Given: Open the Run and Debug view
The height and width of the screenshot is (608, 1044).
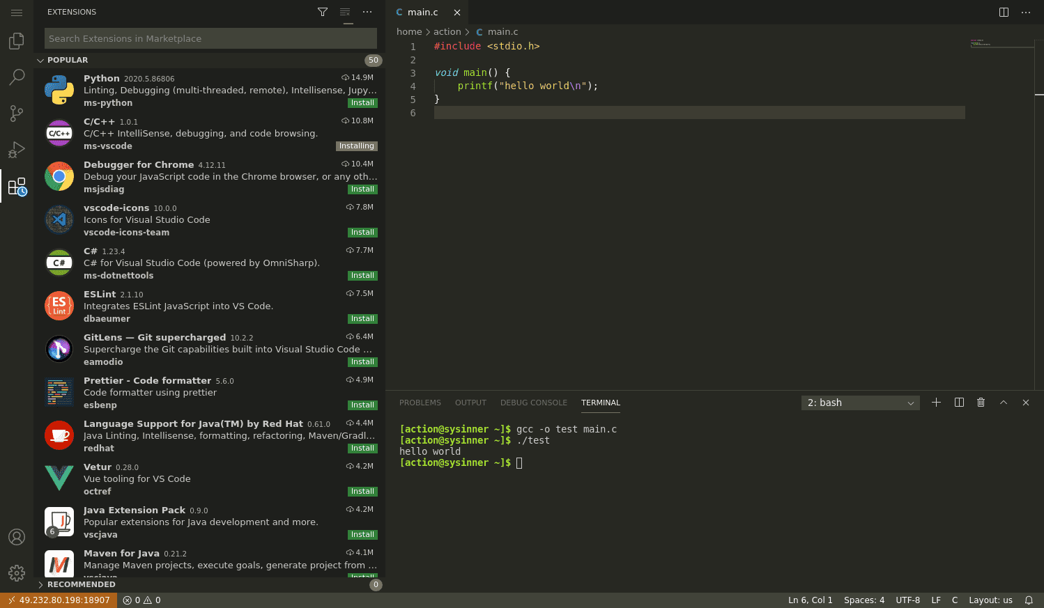Looking at the screenshot, I should (16, 149).
